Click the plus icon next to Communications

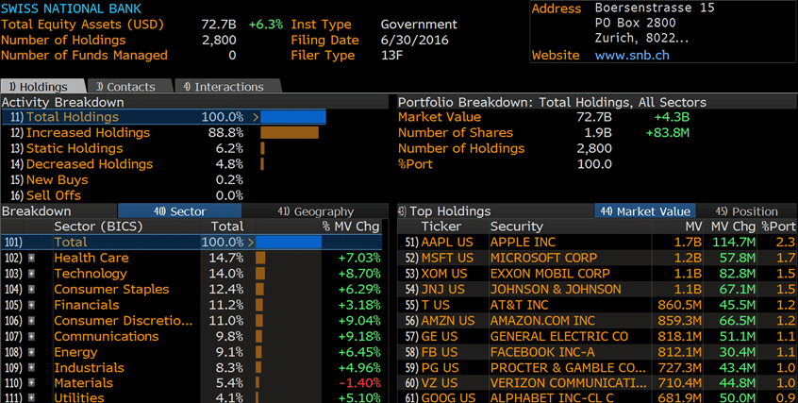click(33, 337)
